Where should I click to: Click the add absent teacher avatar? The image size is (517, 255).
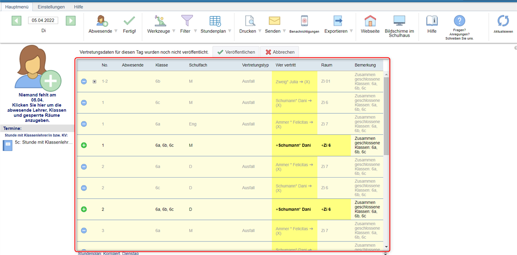[38, 68]
